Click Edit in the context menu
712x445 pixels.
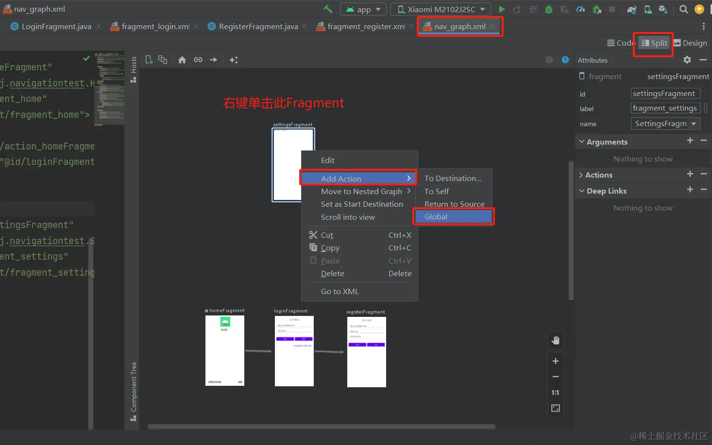359,160
